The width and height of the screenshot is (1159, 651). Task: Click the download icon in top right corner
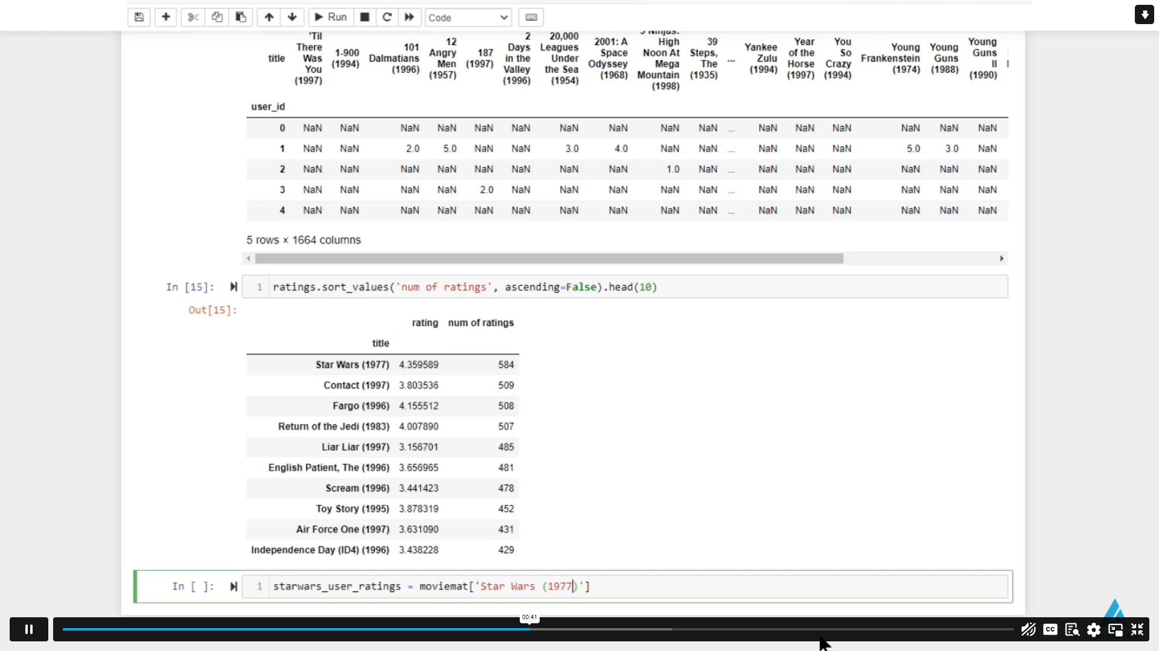(1144, 14)
